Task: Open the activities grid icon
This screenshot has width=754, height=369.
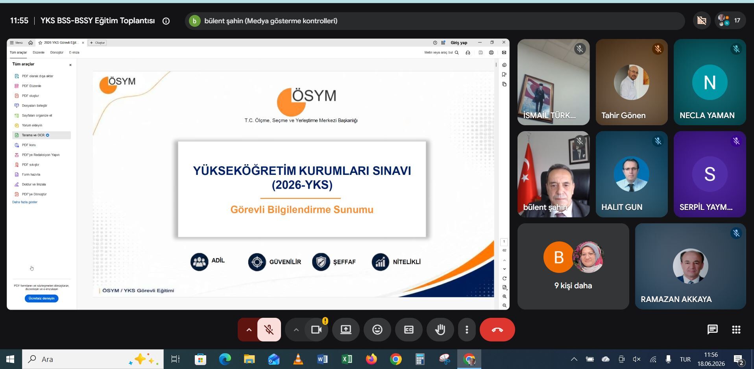Action: click(736, 330)
